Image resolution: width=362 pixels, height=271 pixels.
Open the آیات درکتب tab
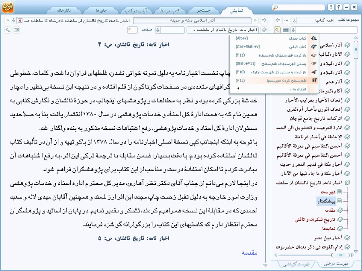(136, 10)
